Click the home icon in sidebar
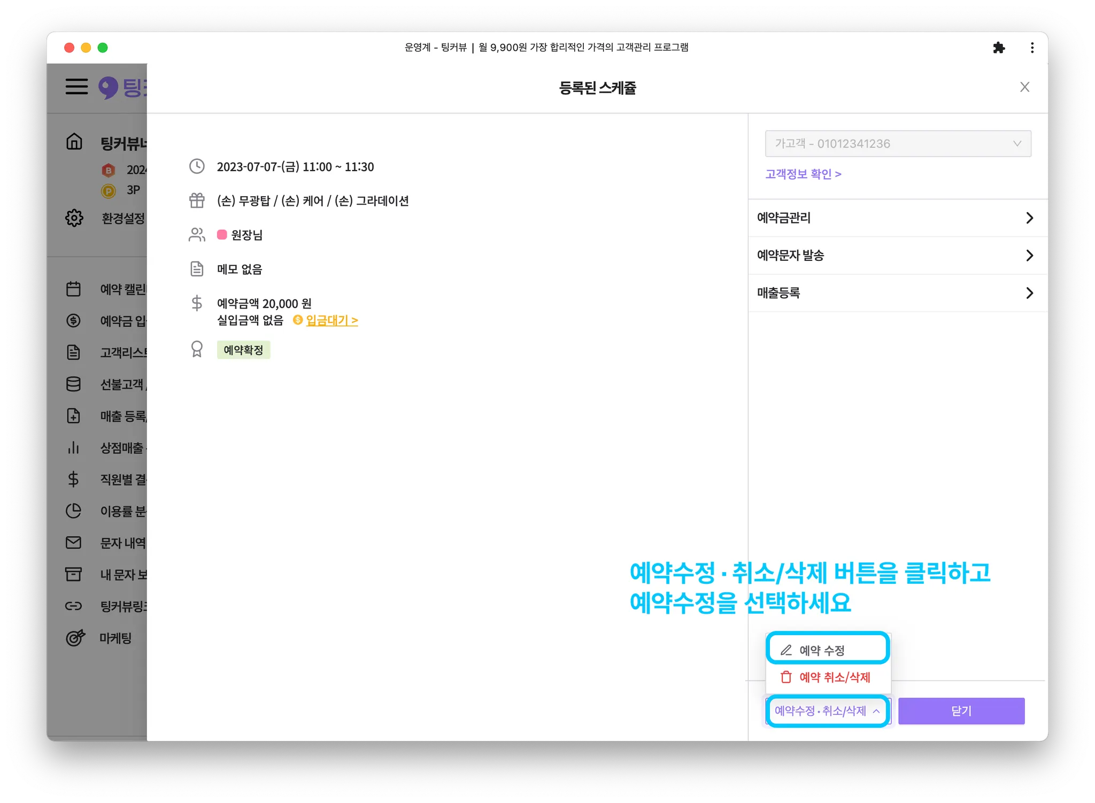This screenshot has width=1095, height=803. (x=74, y=142)
